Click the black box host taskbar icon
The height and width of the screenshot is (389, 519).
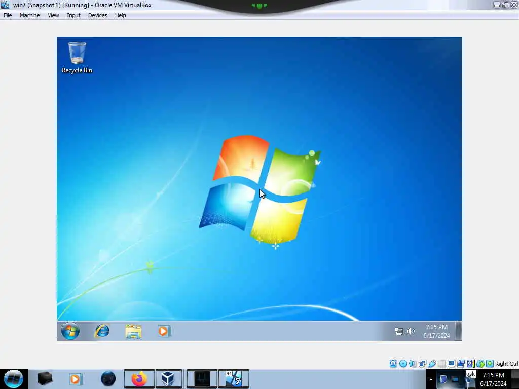(45, 379)
